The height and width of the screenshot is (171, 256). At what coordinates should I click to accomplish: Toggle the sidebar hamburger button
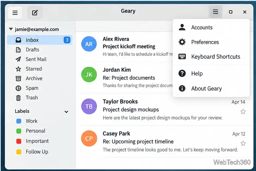click(x=15, y=13)
